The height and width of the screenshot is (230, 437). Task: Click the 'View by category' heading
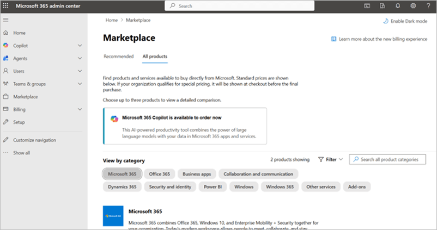pos(124,160)
